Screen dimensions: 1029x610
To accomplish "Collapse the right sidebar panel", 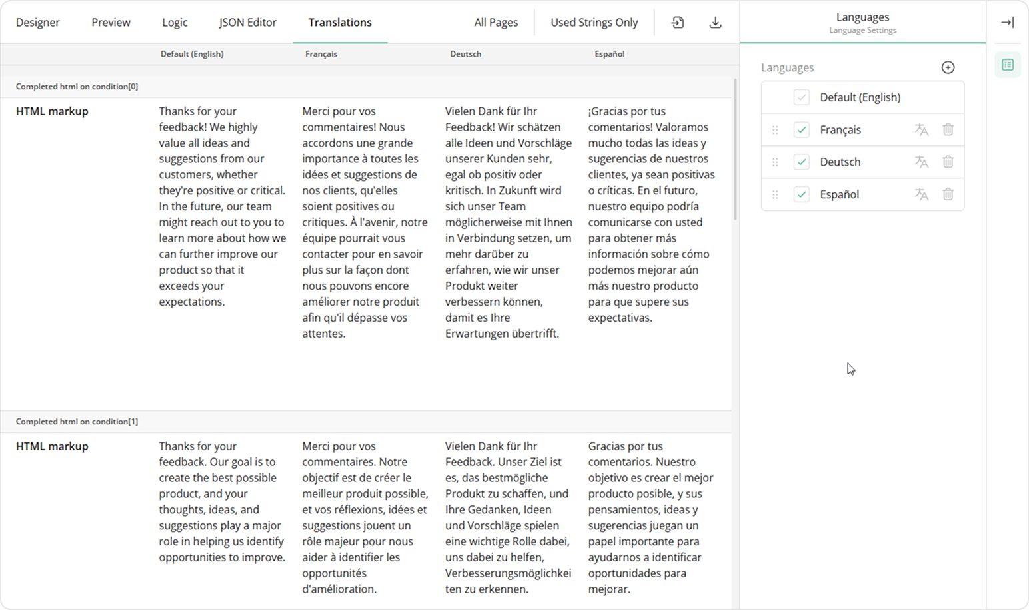I will pos(1007,23).
